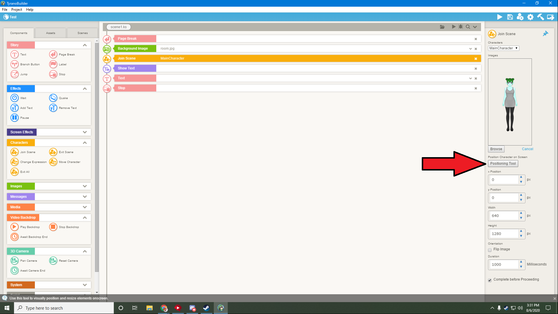Select the Change Expression character component
This screenshot has width=558, height=314.
coord(15,162)
